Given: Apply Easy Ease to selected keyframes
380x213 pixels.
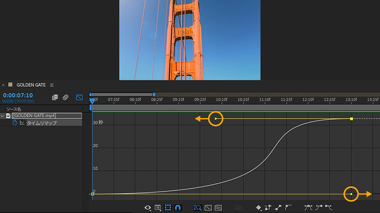Looking at the screenshot, I should click(x=308, y=208).
